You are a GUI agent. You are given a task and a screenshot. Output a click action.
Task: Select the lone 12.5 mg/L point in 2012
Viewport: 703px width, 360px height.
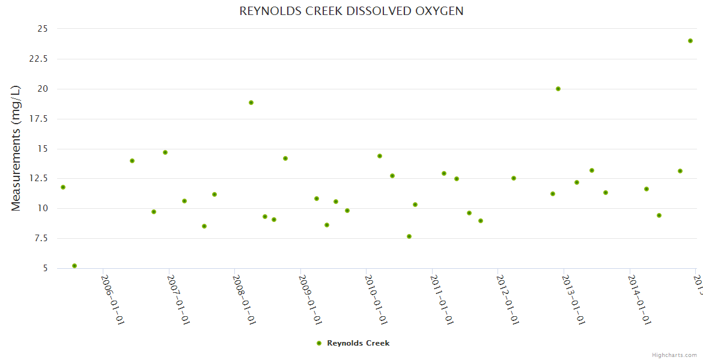point(514,178)
